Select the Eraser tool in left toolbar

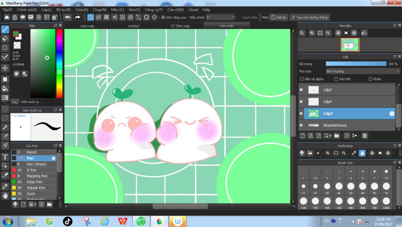coord(5,38)
